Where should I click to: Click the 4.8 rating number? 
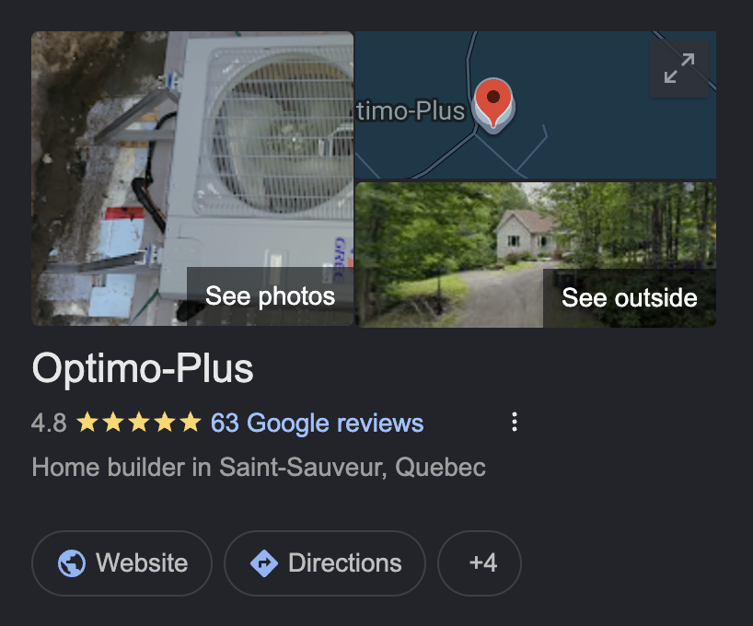pos(49,423)
